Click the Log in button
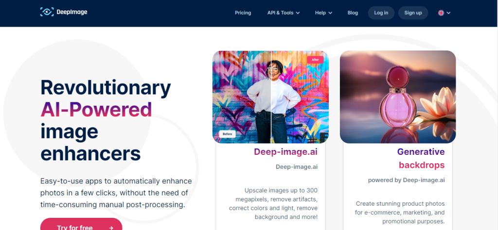 tap(381, 13)
